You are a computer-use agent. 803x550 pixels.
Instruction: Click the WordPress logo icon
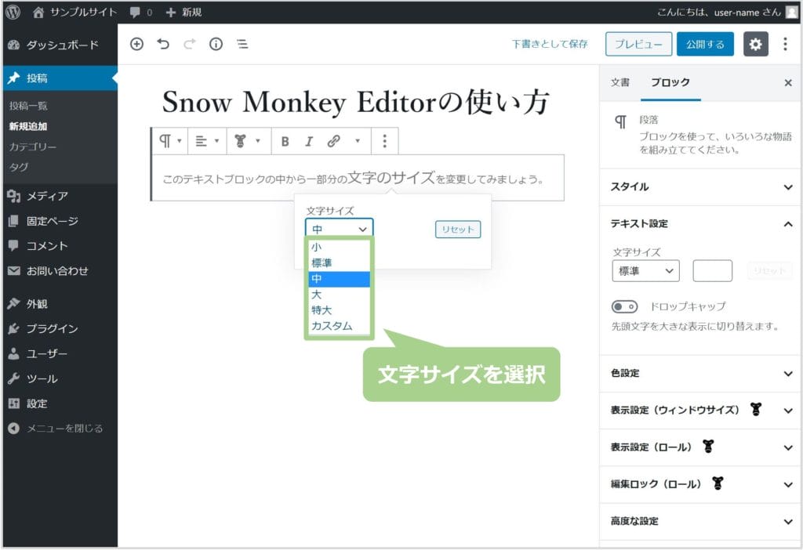13,12
